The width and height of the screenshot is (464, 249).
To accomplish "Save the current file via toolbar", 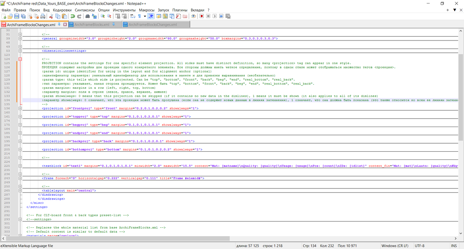I will [17, 16].
